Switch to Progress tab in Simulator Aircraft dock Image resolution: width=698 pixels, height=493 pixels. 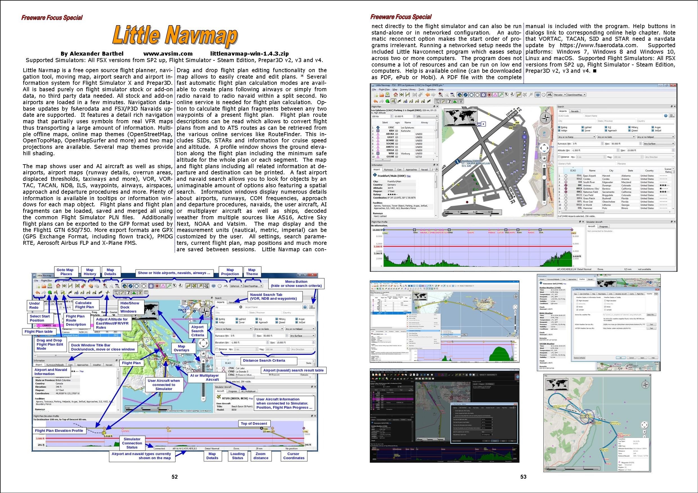point(604,227)
